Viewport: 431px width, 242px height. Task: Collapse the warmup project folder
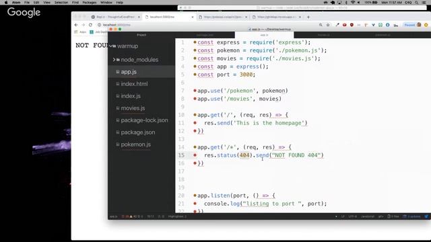click(111, 46)
